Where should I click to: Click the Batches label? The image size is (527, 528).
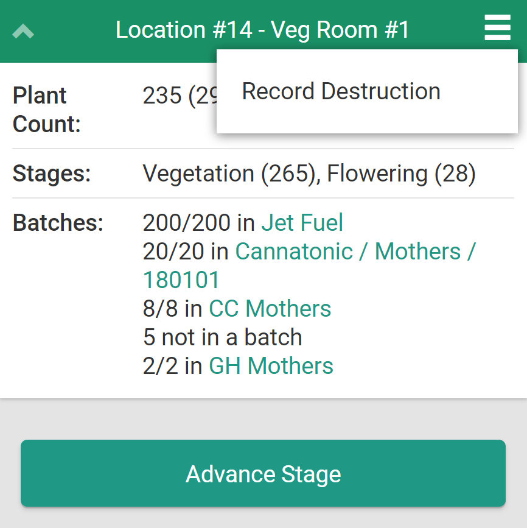tap(58, 223)
